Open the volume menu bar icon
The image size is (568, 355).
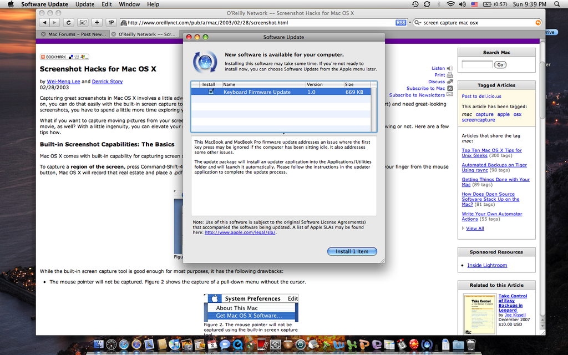[x=462, y=4]
